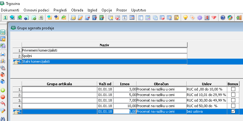Click the Iznos cell with 7,00

tap(125, 100)
